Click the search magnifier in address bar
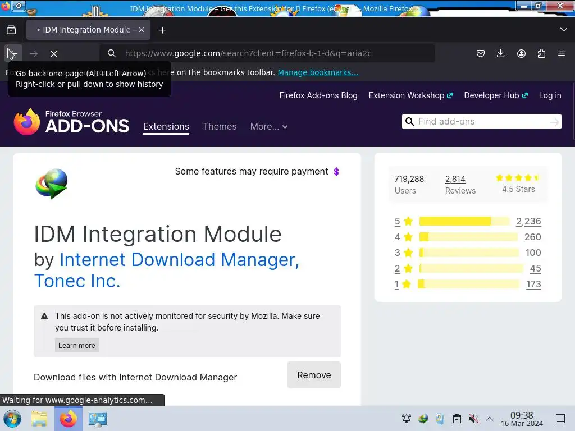Viewport: 575px width, 431px height. point(112,53)
